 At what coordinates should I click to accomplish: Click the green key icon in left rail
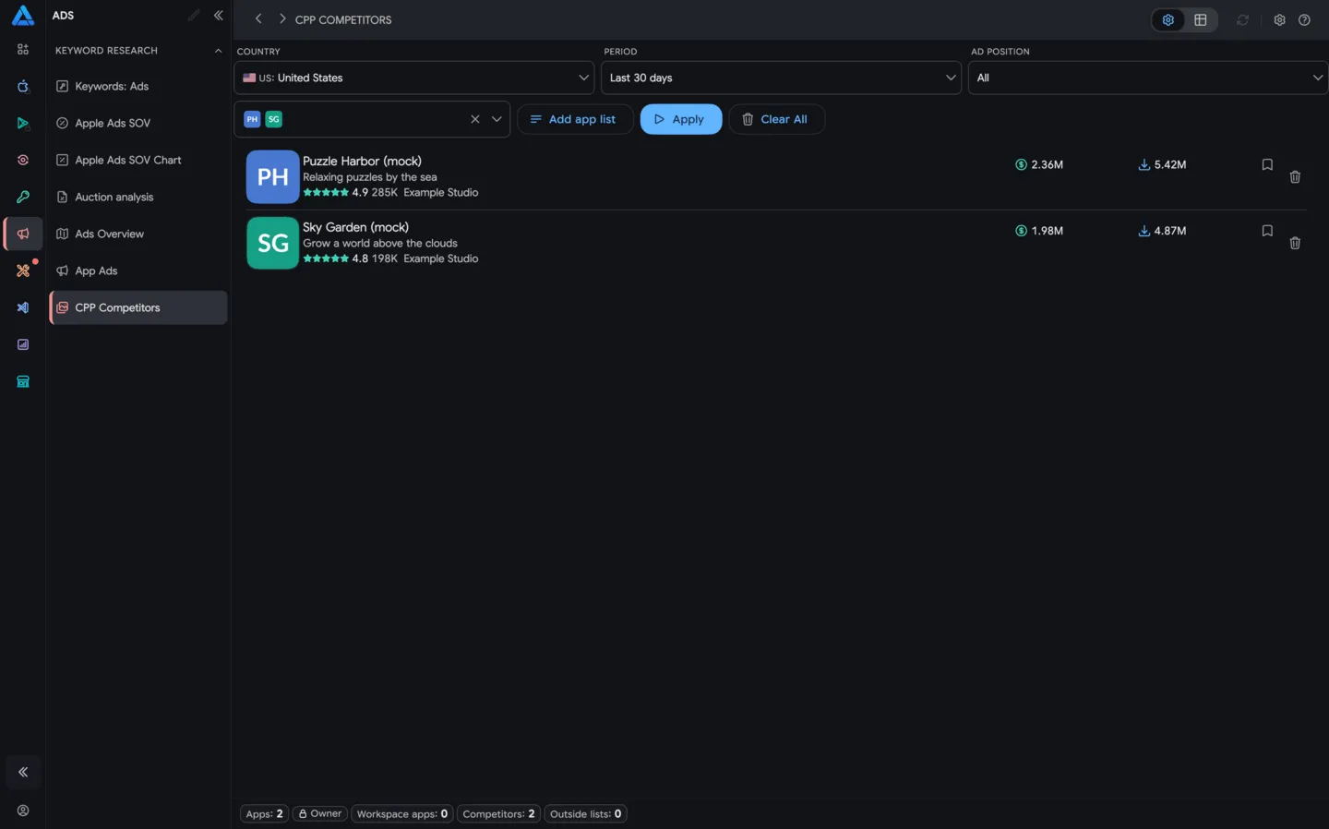click(23, 197)
